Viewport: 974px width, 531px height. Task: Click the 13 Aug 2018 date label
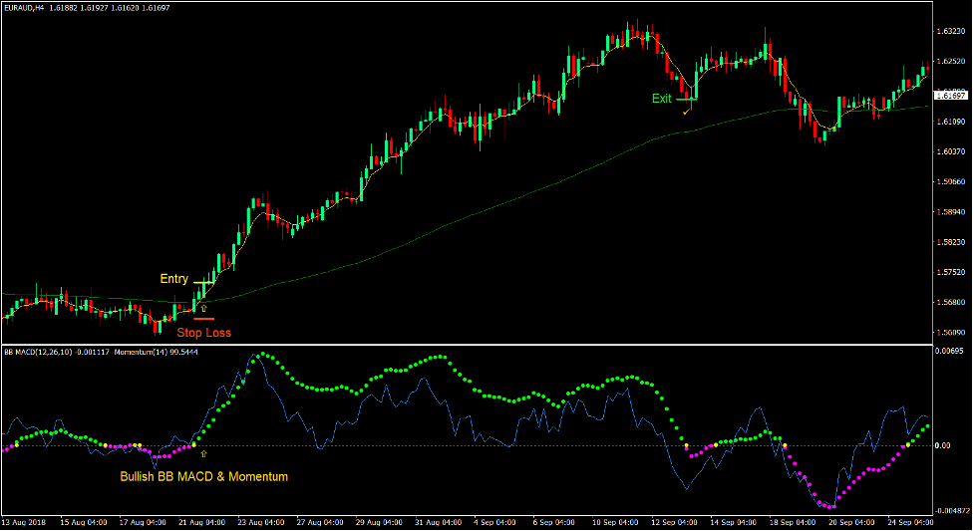25,522
